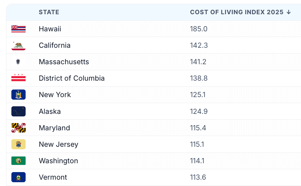Click the Vermont flag icon
This screenshot has height=186, width=301.
[x=18, y=177]
